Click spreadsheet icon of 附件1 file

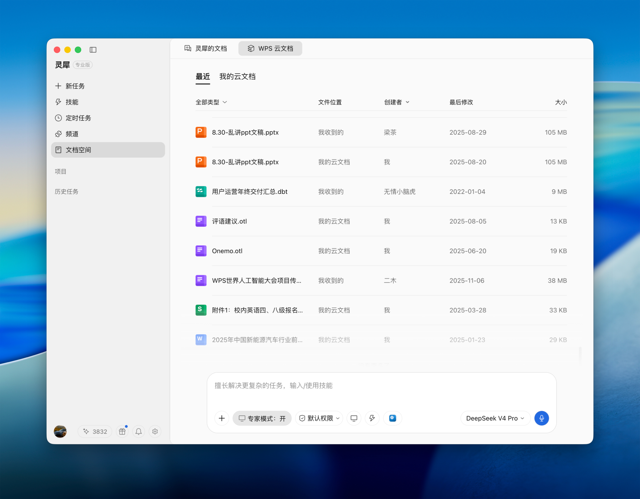pyautogui.click(x=201, y=310)
